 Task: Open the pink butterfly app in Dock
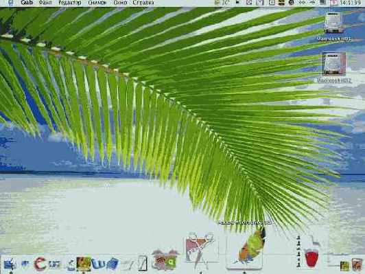(165, 260)
